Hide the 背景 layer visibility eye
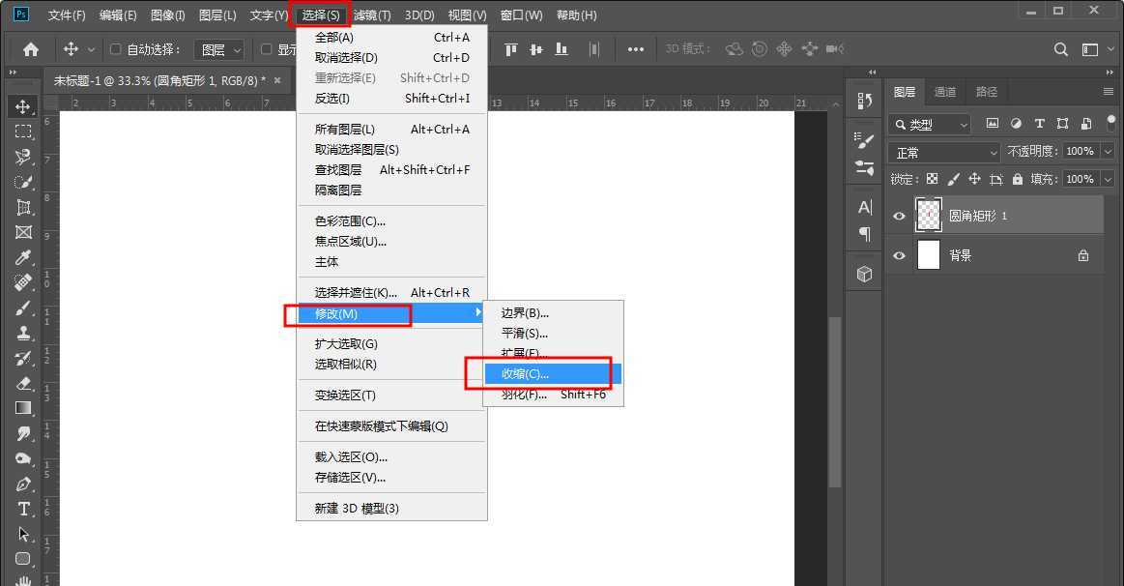Viewport: 1124px width, 586px height. tap(899, 255)
